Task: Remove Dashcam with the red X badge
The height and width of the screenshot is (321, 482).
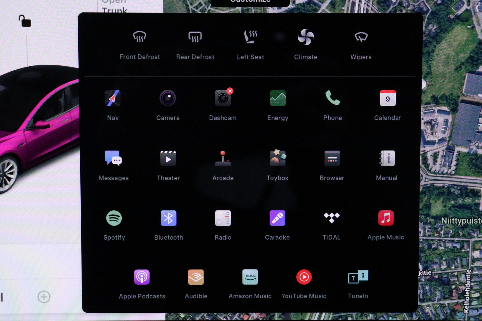Action: point(230,91)
